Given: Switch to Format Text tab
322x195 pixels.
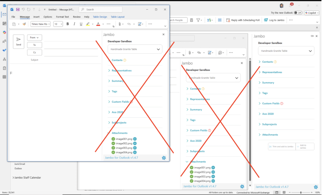Looking at the screenshot, I should [x=62, y=17].
